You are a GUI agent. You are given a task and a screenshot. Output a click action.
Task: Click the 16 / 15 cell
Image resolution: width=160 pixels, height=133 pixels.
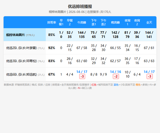coord(137,48)
